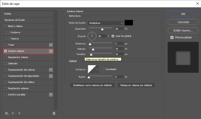The image size is (201, 119).
Task: Enable Sombra paralela checkbox
Action: point(5,95)
